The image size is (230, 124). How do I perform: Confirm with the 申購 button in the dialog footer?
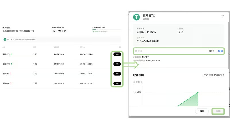pyautogui.click(x=218, y=111)
